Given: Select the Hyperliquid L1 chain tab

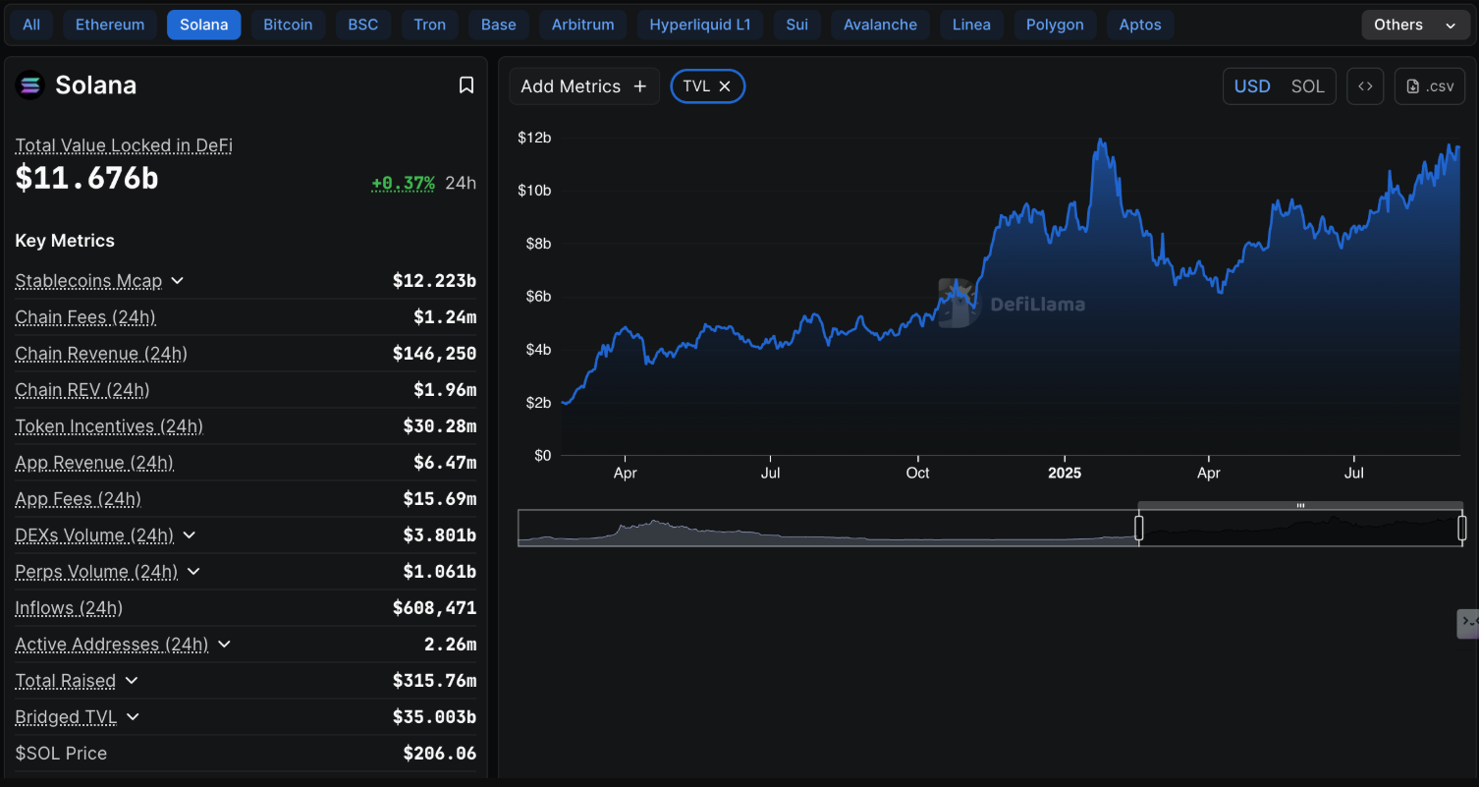Looking at the screenshot, I should 699,25.
